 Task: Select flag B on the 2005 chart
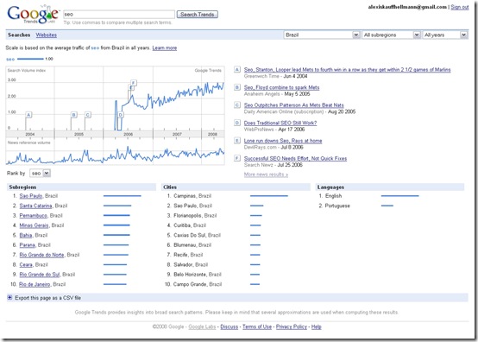click(x=74, y=115)
